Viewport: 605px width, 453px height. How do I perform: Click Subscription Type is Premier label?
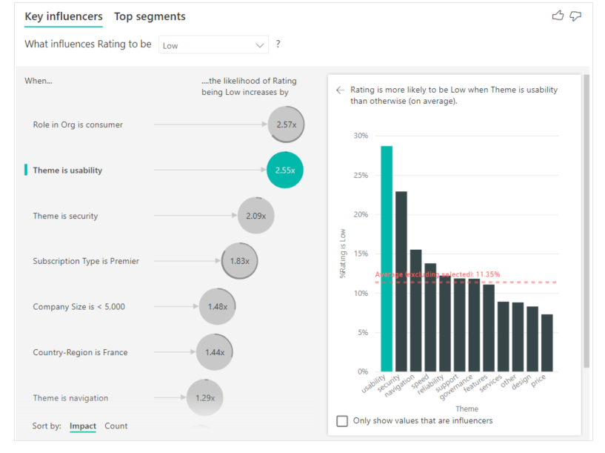click(x=86, y=261)
